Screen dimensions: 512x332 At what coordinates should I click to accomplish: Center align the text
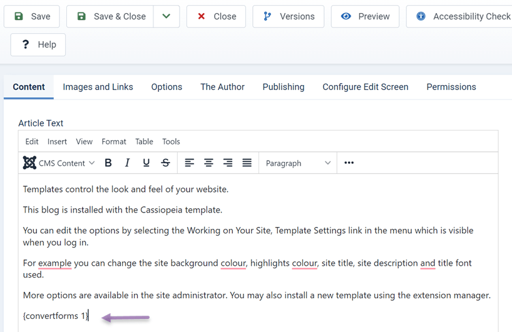(208, 163)
